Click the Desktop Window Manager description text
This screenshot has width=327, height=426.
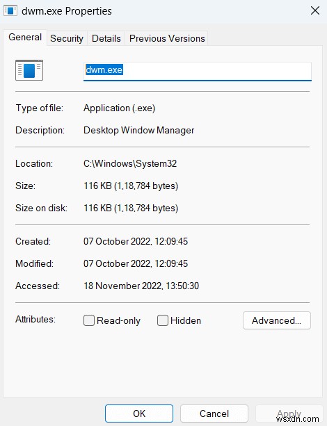[138, 130]
